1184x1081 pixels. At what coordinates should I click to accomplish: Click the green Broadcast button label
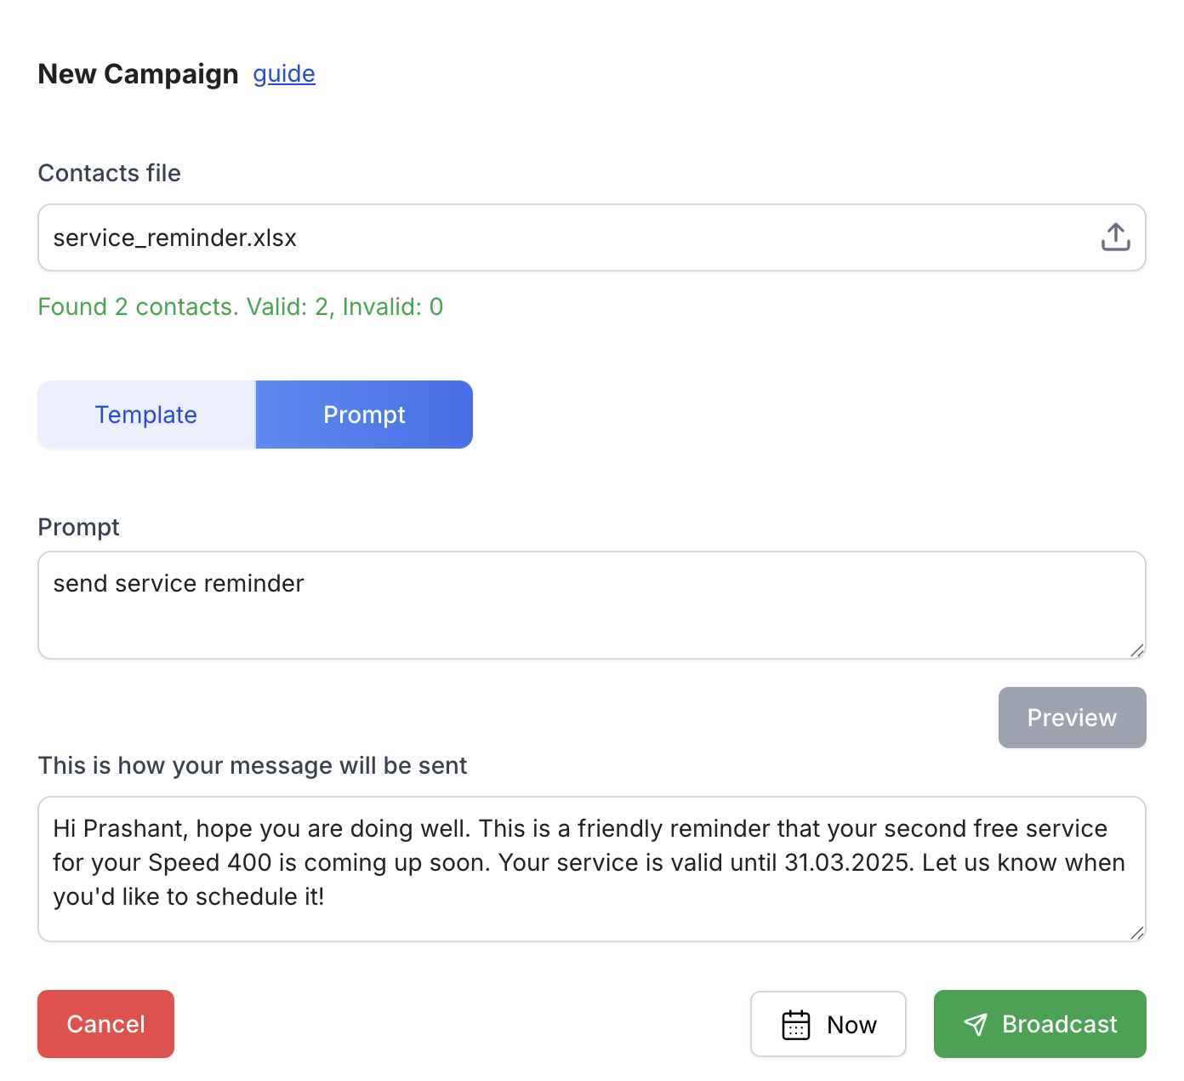(1060, 1024)
